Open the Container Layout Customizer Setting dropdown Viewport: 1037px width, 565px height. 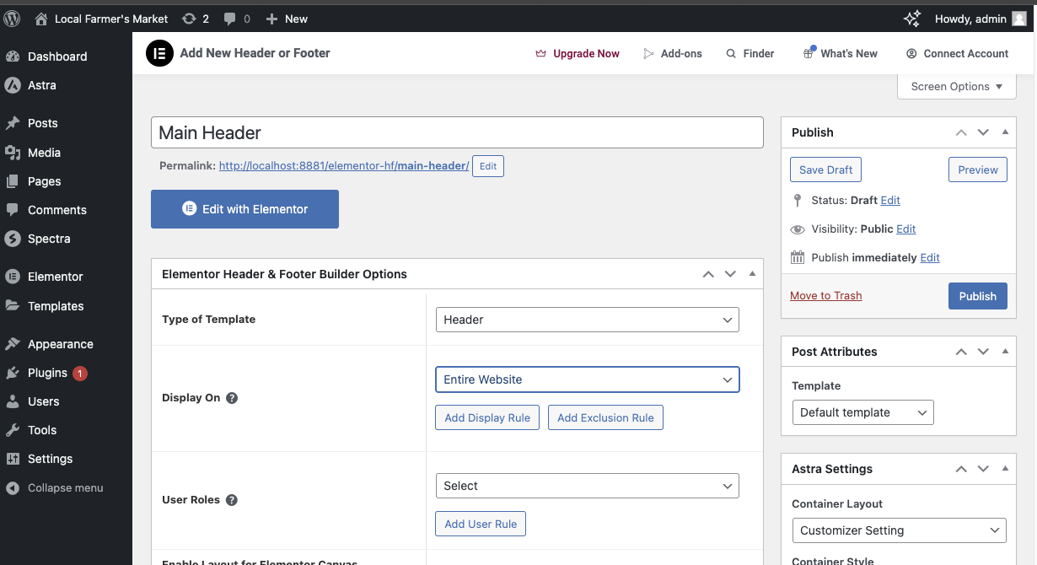pos(899,530)
